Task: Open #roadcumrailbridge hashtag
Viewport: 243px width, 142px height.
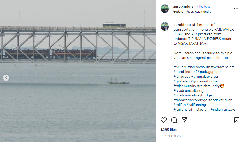Action: tap(189, 90)
